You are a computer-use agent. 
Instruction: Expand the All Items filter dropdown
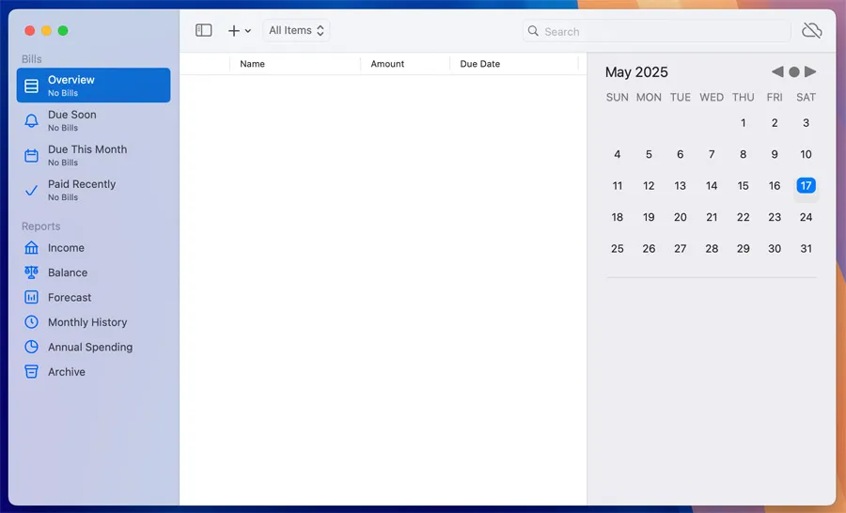point(296,31)
